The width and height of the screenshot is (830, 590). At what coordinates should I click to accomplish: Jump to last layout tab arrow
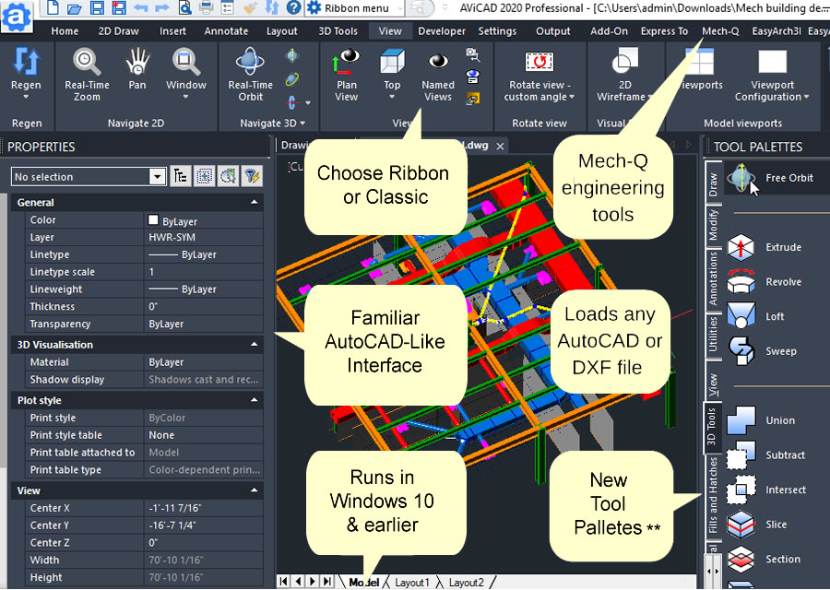point(327,582)
